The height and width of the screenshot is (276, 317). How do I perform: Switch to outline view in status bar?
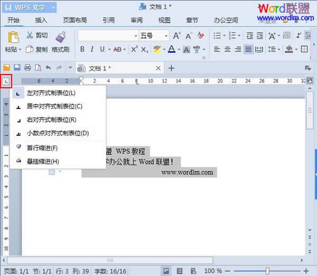(180, 271)
